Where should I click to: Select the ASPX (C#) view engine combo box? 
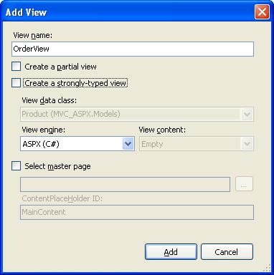(77, 144)
